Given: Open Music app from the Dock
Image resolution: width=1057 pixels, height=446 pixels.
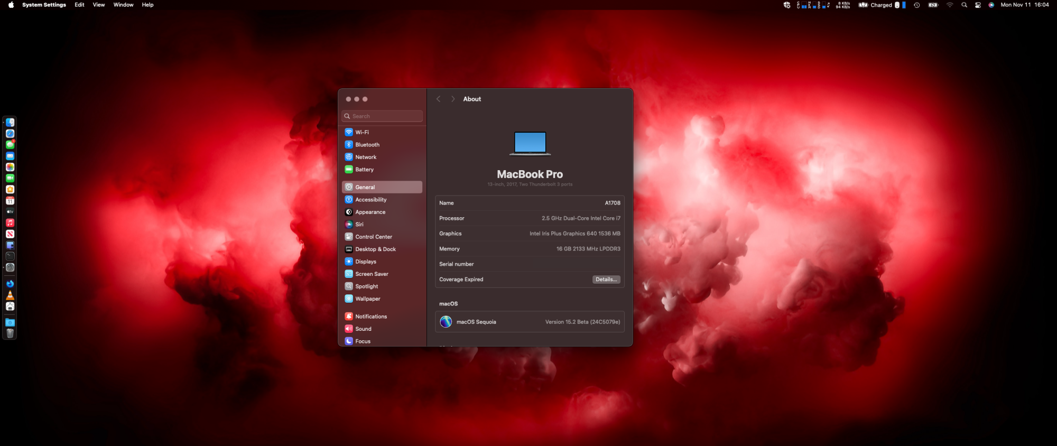Looking at the screenshot, I should 10,223.
